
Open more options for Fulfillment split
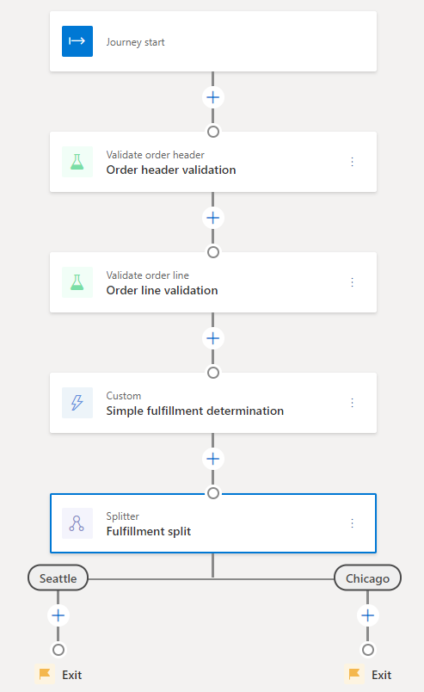(x=352, y=523)
